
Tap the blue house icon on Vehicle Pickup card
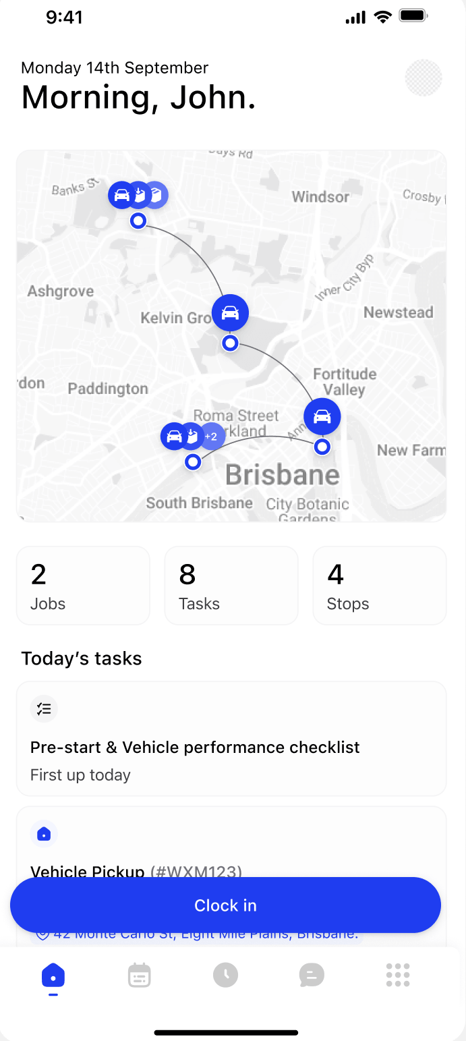(x=44, y=834)
